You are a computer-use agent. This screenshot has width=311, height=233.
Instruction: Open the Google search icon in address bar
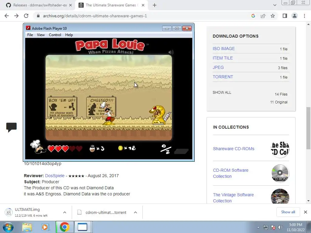point(253,16)
